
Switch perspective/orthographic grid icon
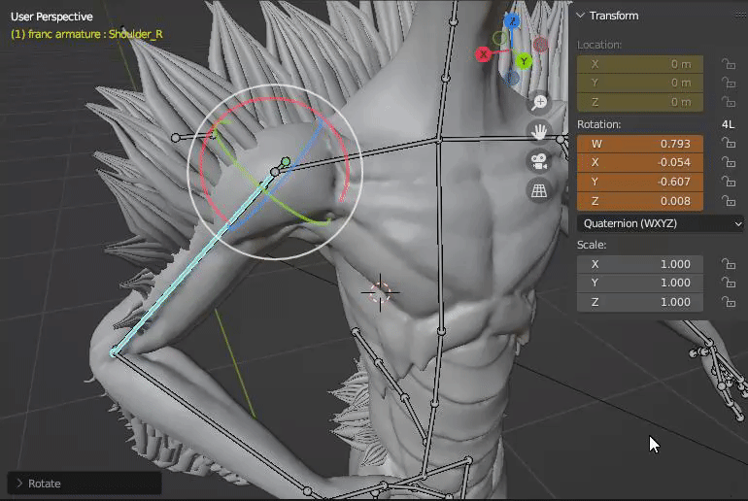tap(539, 191)
